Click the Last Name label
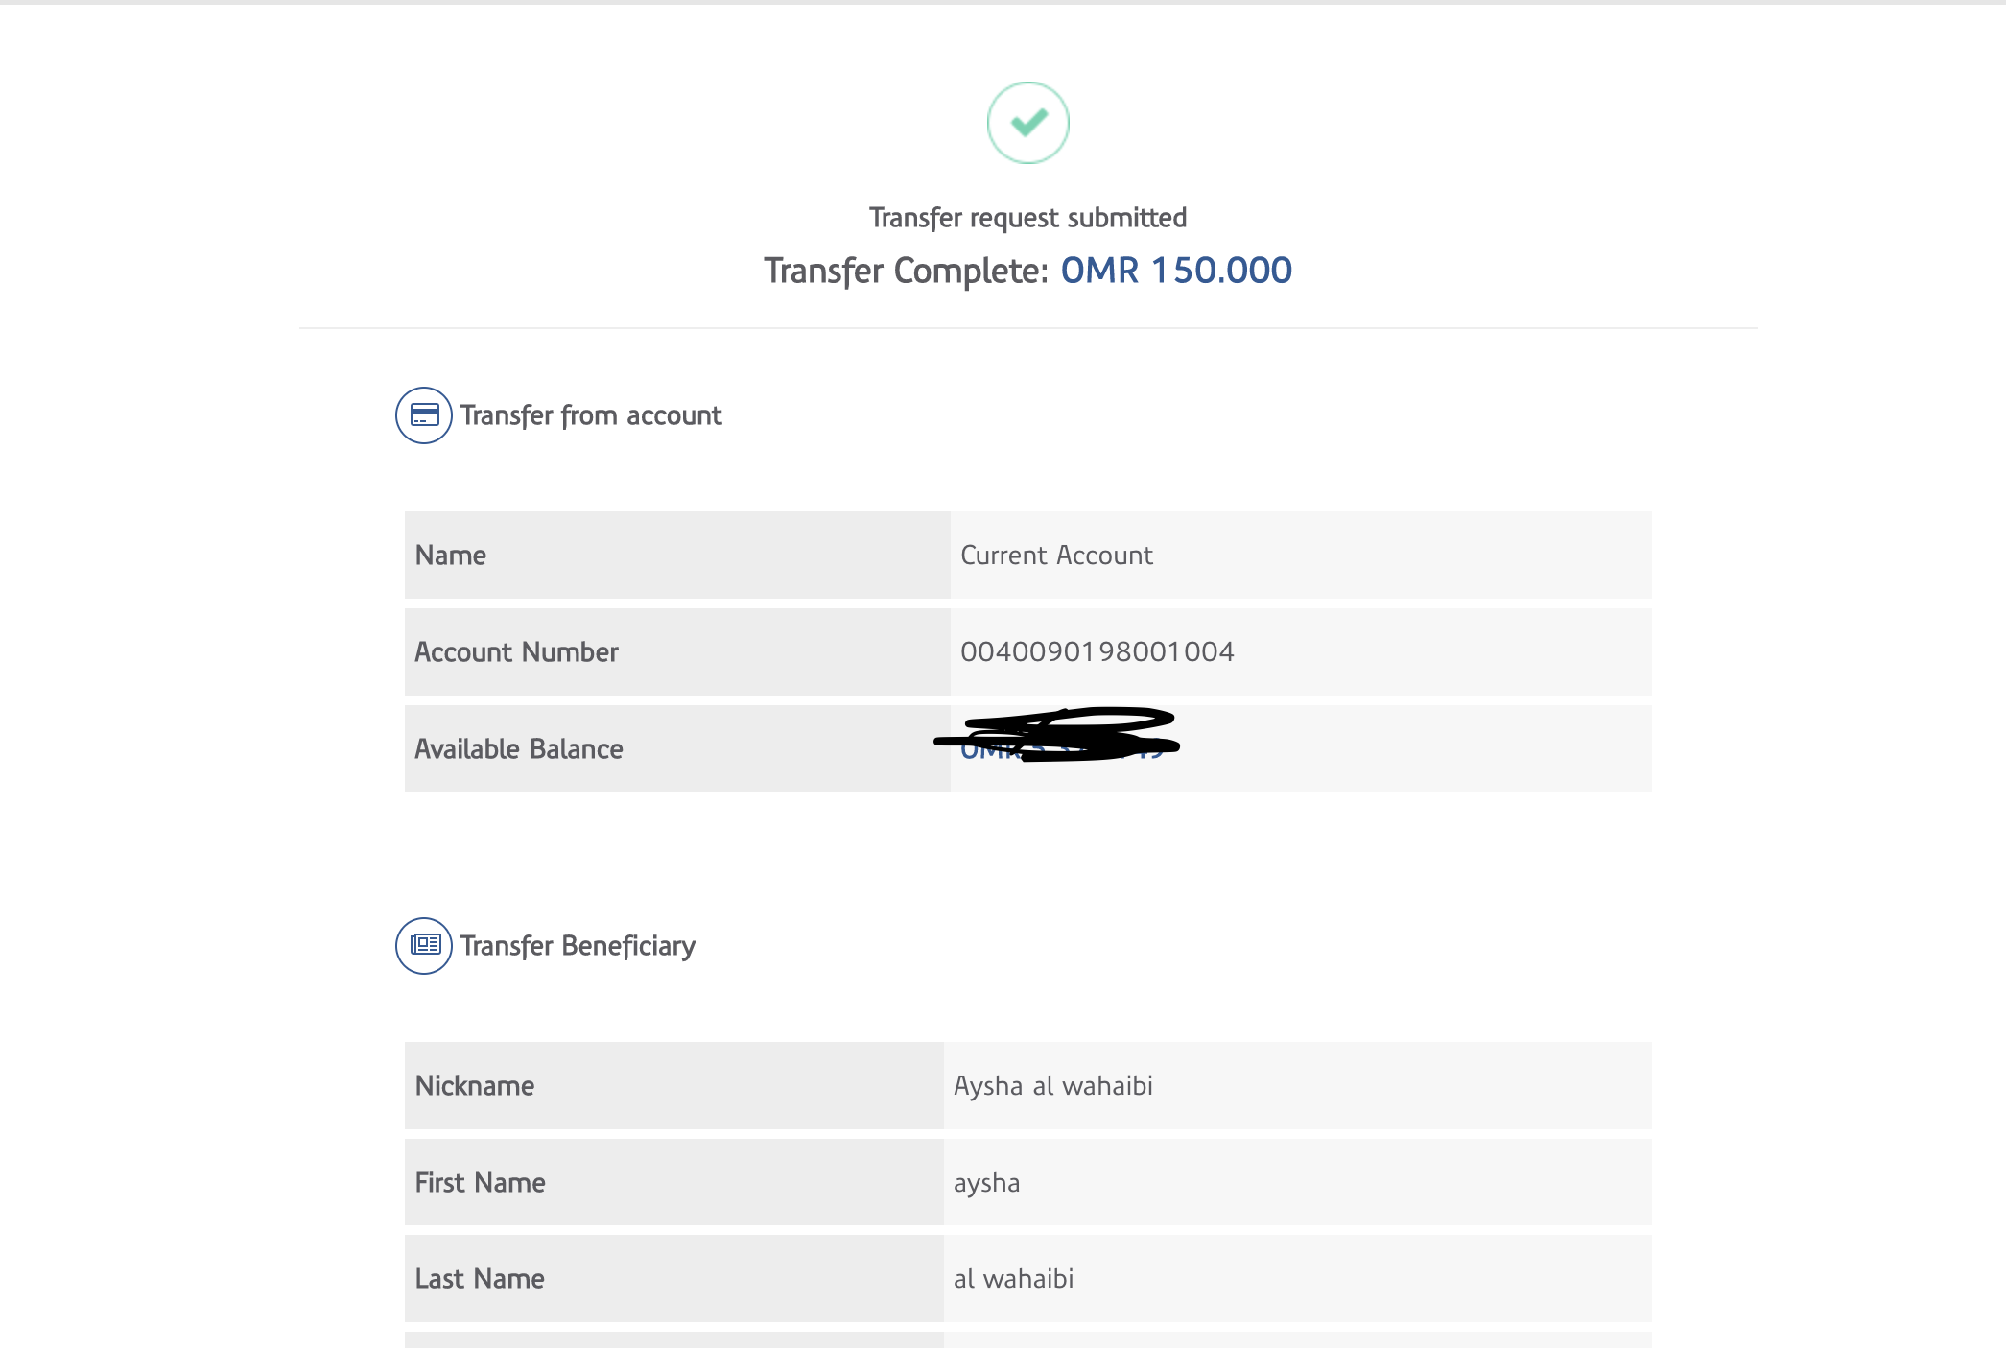Viewport: 2006px width, 1348px height. tap(480, 1279)
